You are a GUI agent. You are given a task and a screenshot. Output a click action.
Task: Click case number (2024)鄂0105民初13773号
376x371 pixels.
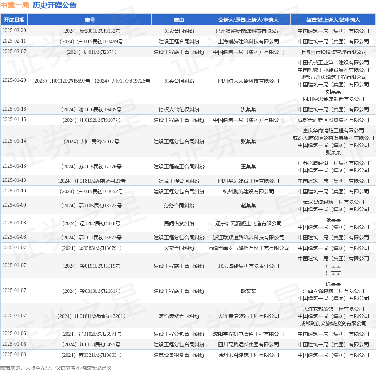pos(91,206)
